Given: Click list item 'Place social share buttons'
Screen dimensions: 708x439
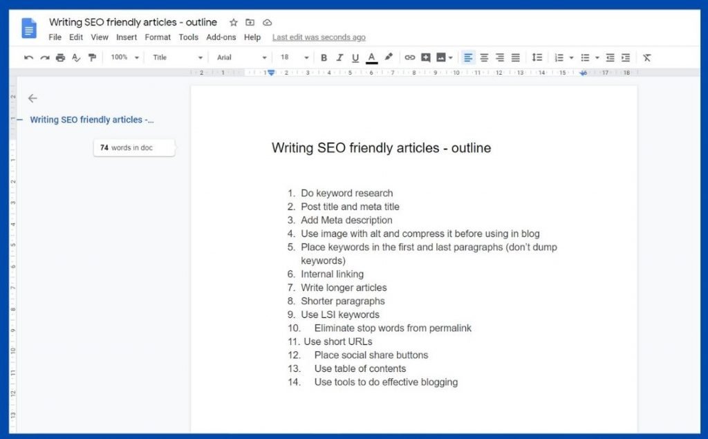Looking at the screenshot, I should pyautogui.click(x=371, y=355).
